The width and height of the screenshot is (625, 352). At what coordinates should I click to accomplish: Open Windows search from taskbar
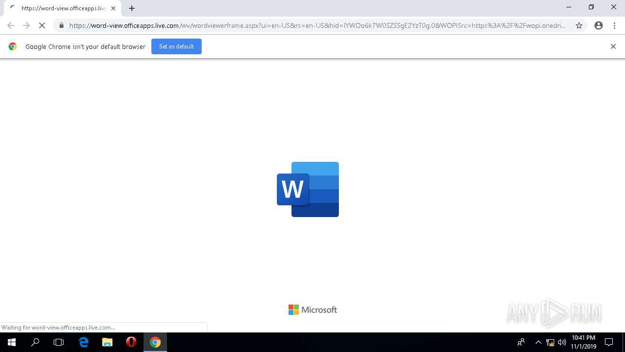(x=35, y=342)
